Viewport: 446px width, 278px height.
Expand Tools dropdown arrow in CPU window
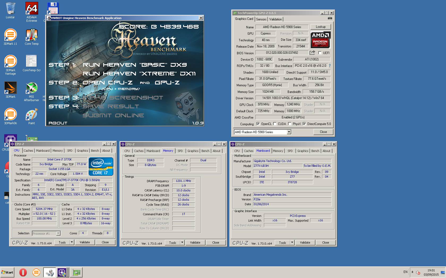pos(71,242)
